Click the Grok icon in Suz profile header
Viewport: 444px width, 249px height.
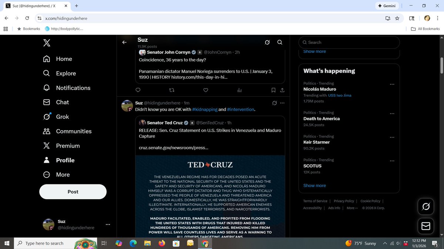click(x=267, y=42)
